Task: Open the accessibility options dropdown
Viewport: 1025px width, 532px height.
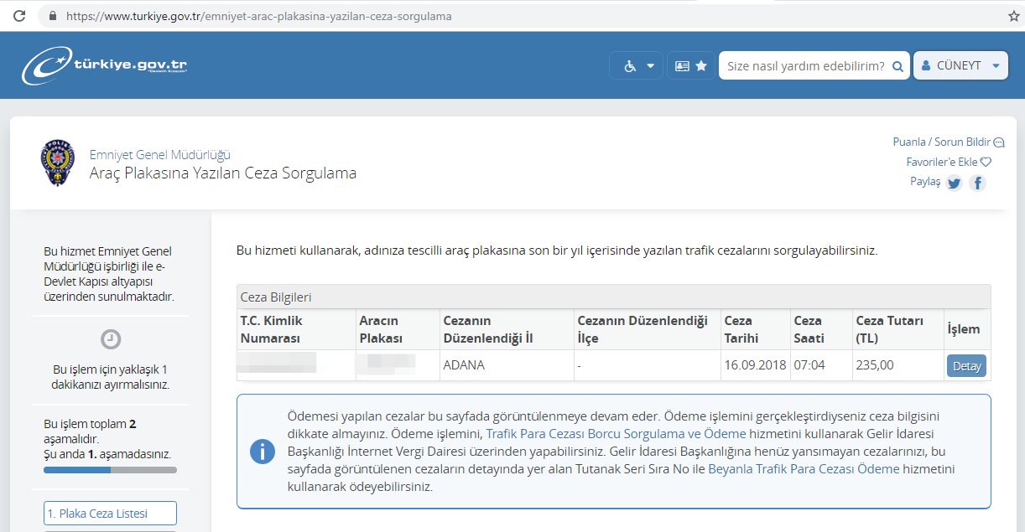Action: [637, 65]
